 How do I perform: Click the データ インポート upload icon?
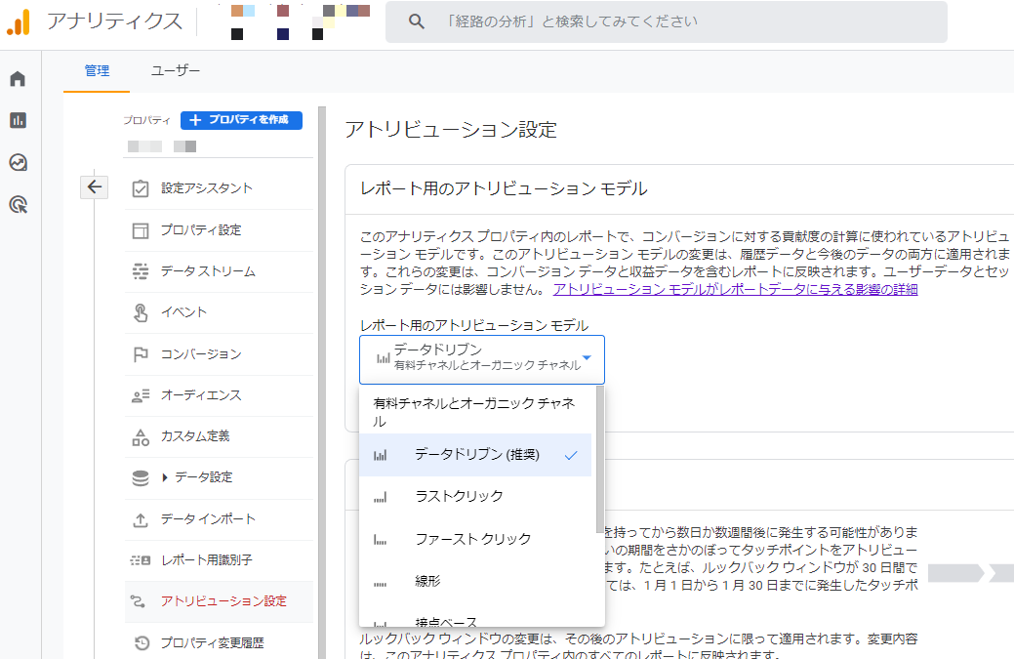141,519
